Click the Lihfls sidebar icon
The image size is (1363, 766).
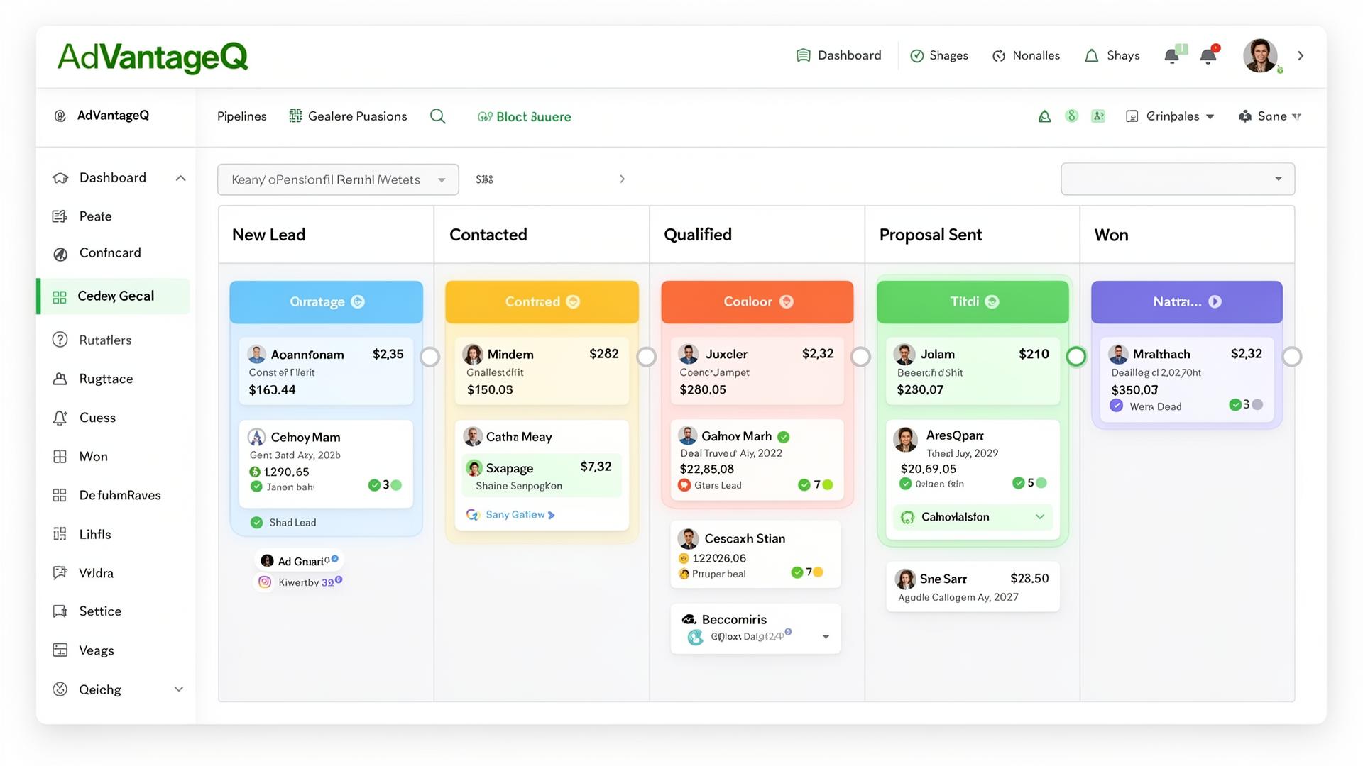[60, 534]
